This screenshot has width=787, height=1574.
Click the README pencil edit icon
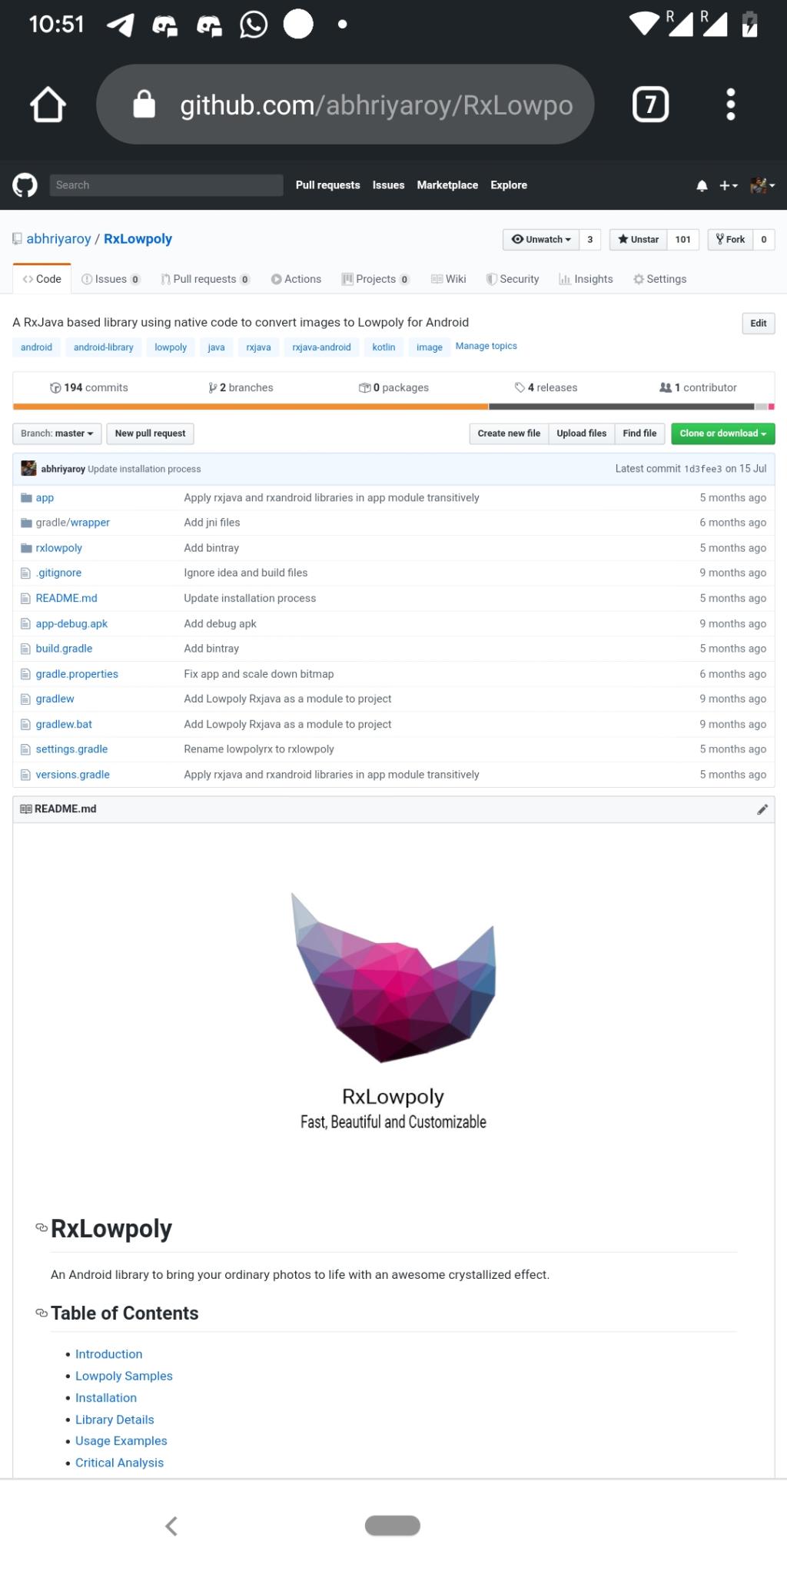[x=762, y=809]
